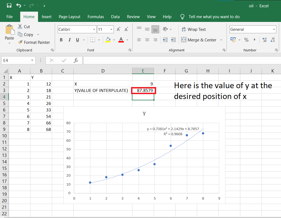The width and height of the screenshot is (281, 218).
Task: Click the Merge & Center icon
Action: coord(200,40)
